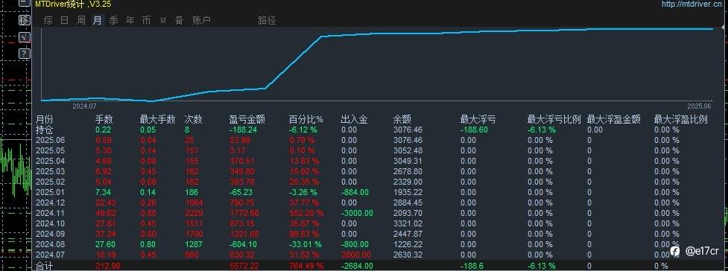The height and width of the screenshot is (271, 728).
Task: Switch to the 周 weekly tab
Action: (80, 20)
